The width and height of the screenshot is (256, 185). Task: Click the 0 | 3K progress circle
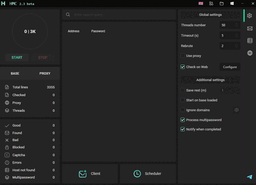(30, 31)
